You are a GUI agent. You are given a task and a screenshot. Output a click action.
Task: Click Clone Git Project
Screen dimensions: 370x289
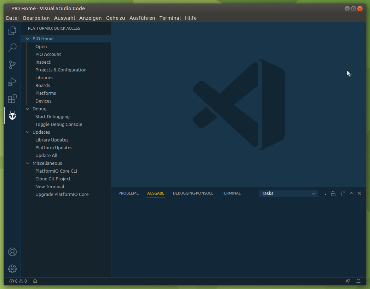(x=53, y=179)
